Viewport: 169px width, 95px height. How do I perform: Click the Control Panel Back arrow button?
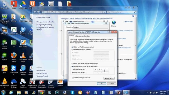pyautogui.click(x=35, y=12)
